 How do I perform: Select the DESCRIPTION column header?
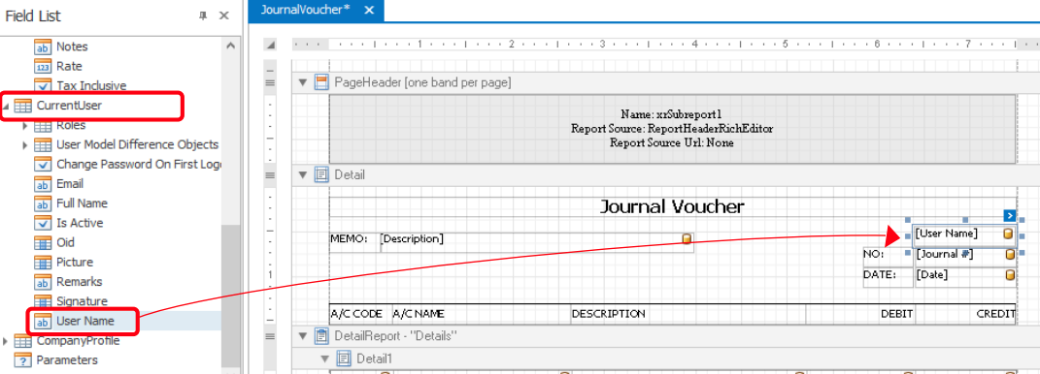(688, 314)
